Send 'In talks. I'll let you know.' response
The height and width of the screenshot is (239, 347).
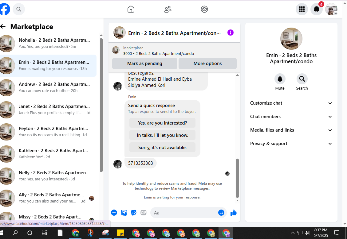(162, 135)
